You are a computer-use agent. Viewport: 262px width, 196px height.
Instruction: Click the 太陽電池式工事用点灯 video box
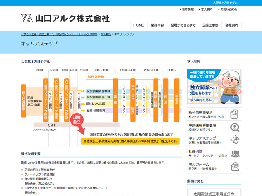click(214, 192)
